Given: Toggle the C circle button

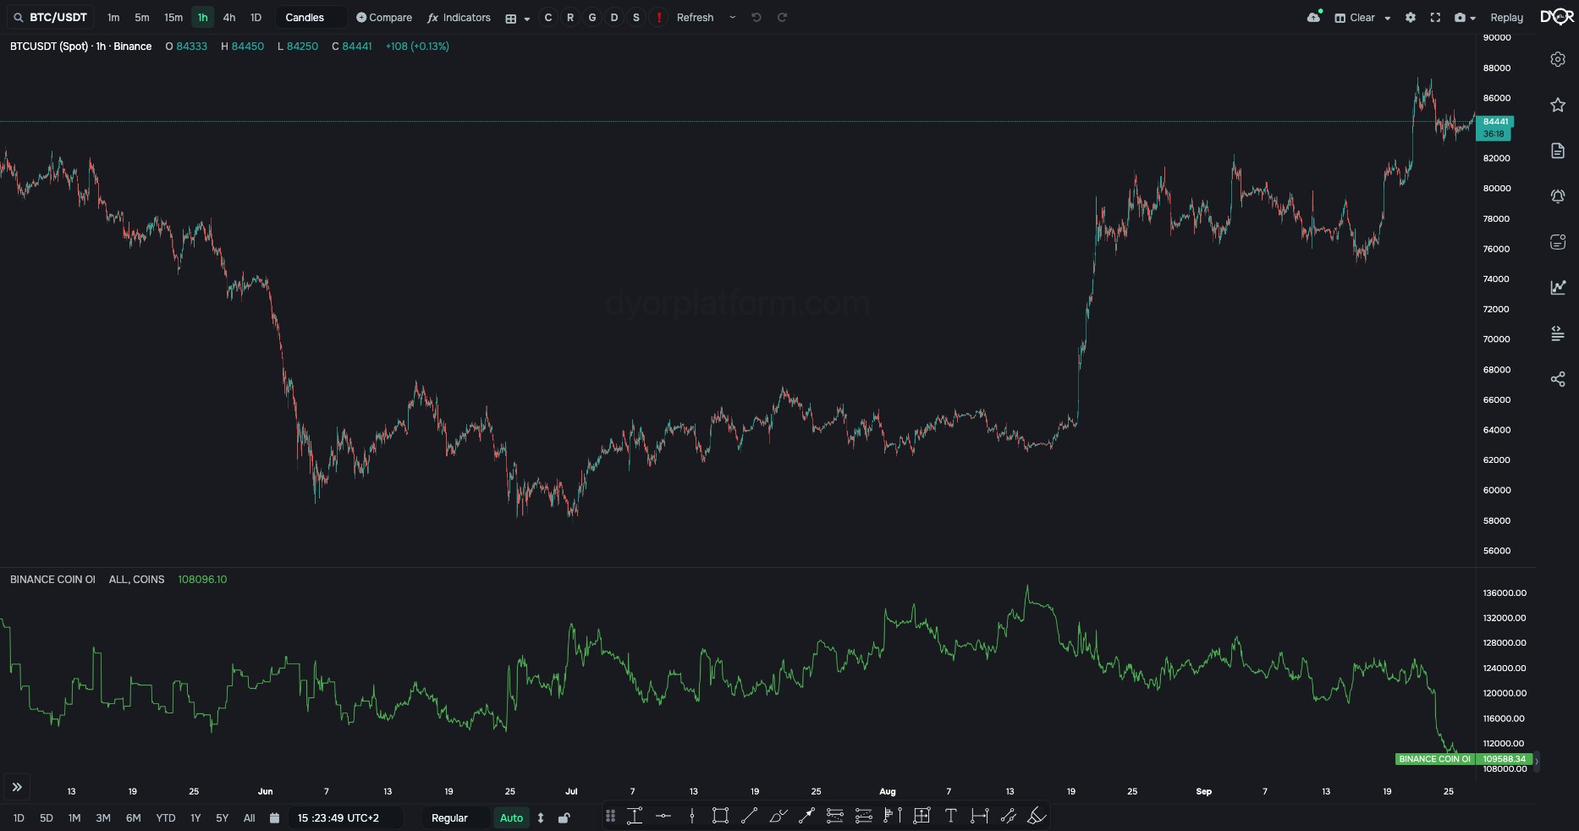Looking at the screenshot, I should click(548, 17).
